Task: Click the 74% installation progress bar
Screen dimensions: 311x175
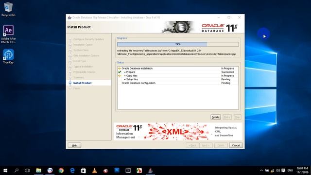Action: click(178, 44)
